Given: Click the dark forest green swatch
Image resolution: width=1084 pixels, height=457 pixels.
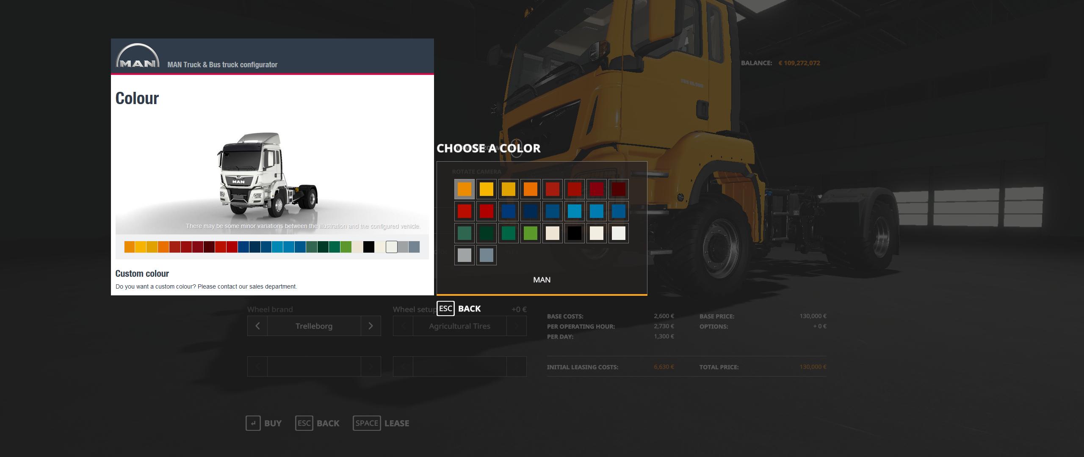Looking at the screenshot, I should click(487, 233).
